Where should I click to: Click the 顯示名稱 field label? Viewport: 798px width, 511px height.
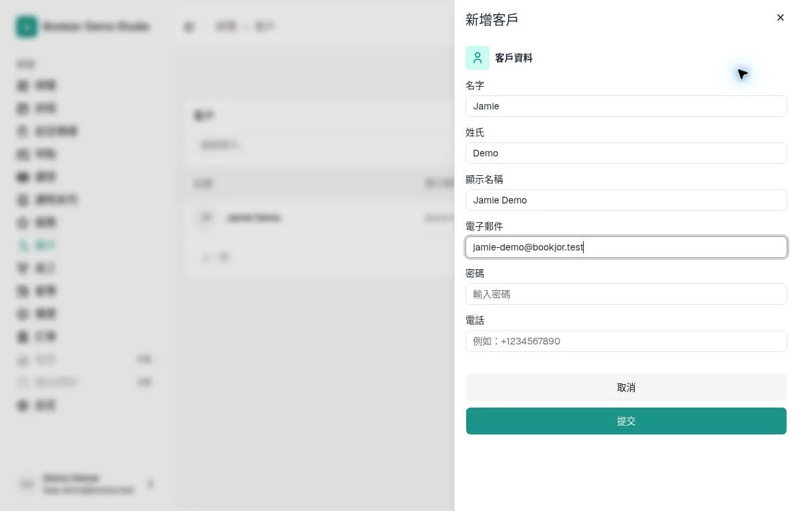484,179
